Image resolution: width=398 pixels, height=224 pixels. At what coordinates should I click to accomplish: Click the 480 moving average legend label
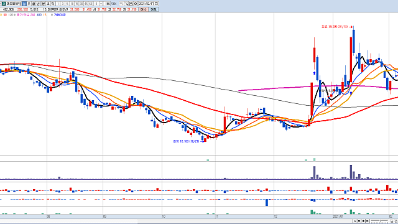[x=39, y=15]
